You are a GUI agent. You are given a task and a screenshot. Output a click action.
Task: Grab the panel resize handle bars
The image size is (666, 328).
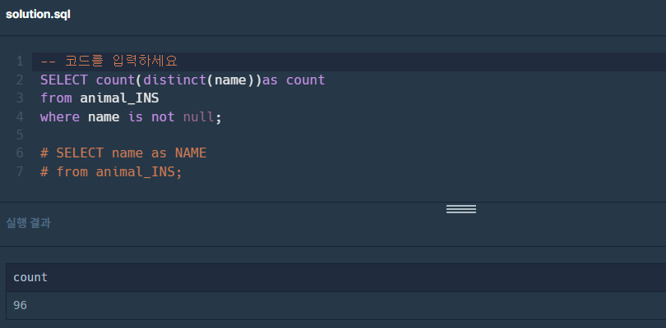(460, 209)
